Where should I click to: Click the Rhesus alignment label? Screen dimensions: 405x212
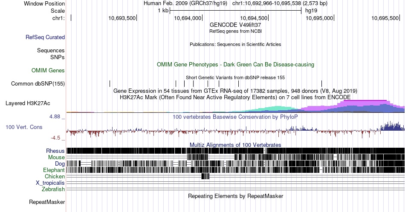tap(55, 151)
